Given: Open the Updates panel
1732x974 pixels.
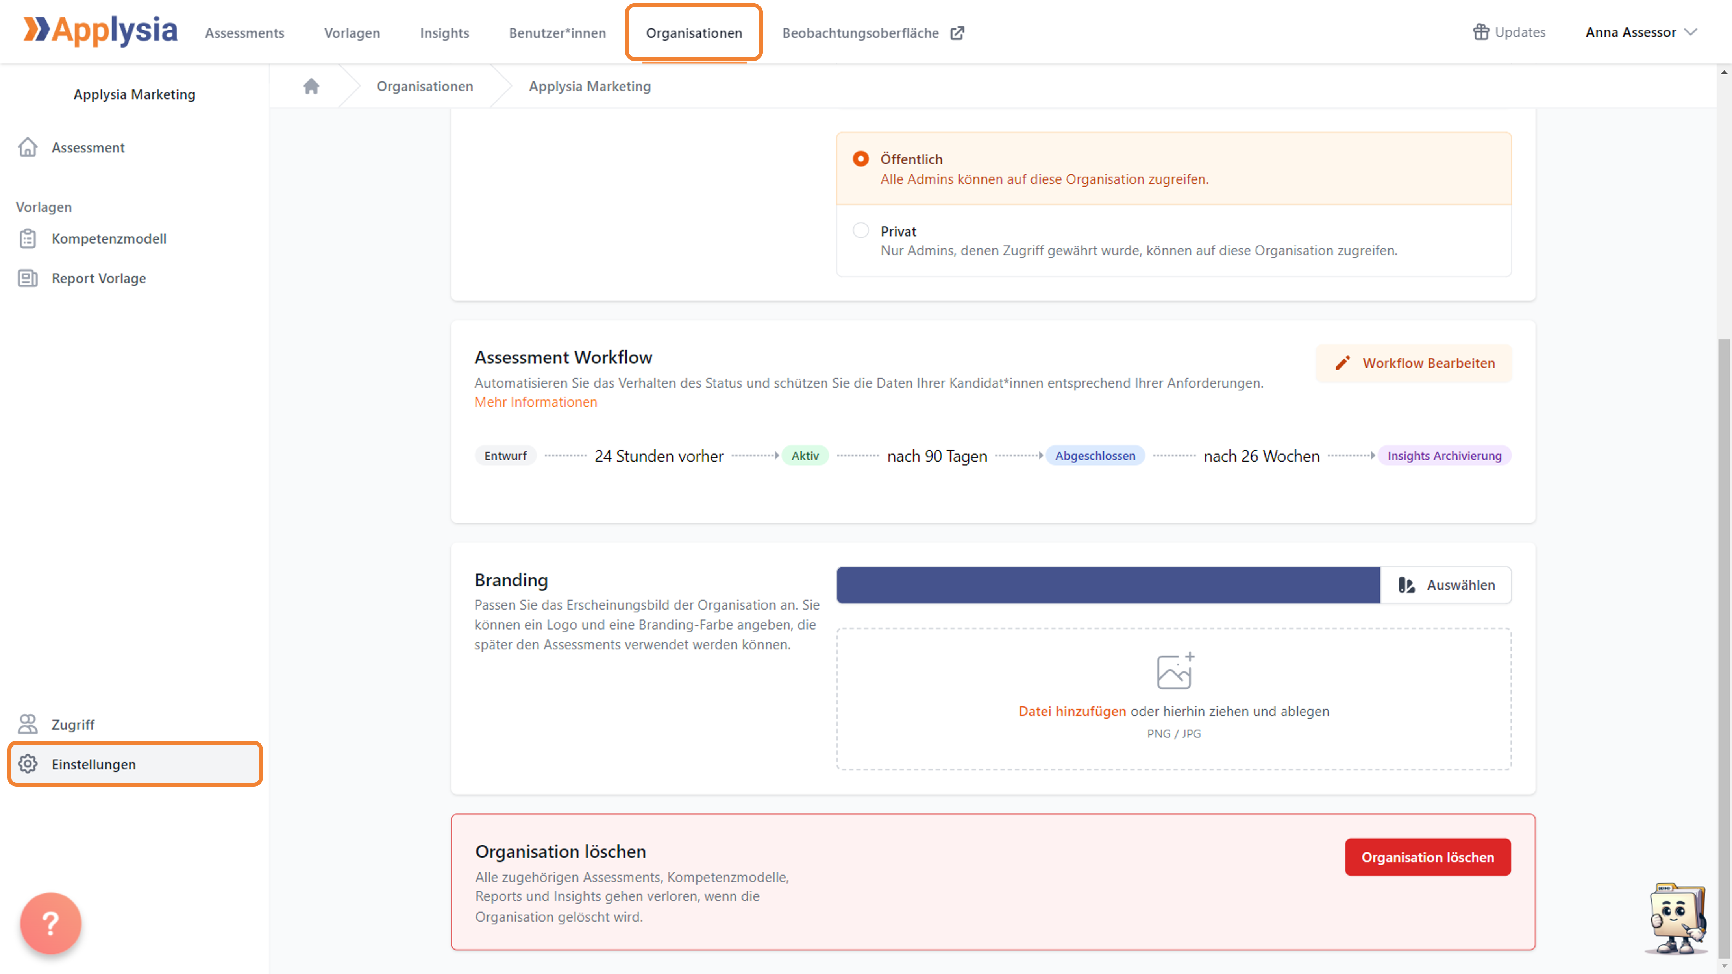Looking at the screenshot, I should pos(1509,31).
